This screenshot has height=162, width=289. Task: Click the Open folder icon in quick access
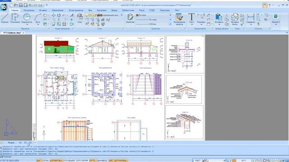click(x=16, y=5)
